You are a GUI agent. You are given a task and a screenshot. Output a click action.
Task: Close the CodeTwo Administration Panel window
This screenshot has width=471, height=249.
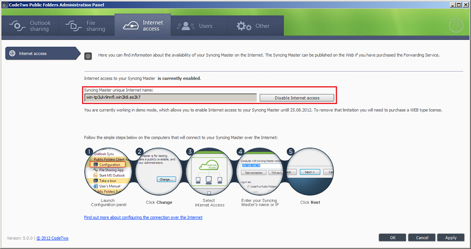pyautogui.click(x=465, y=5)
